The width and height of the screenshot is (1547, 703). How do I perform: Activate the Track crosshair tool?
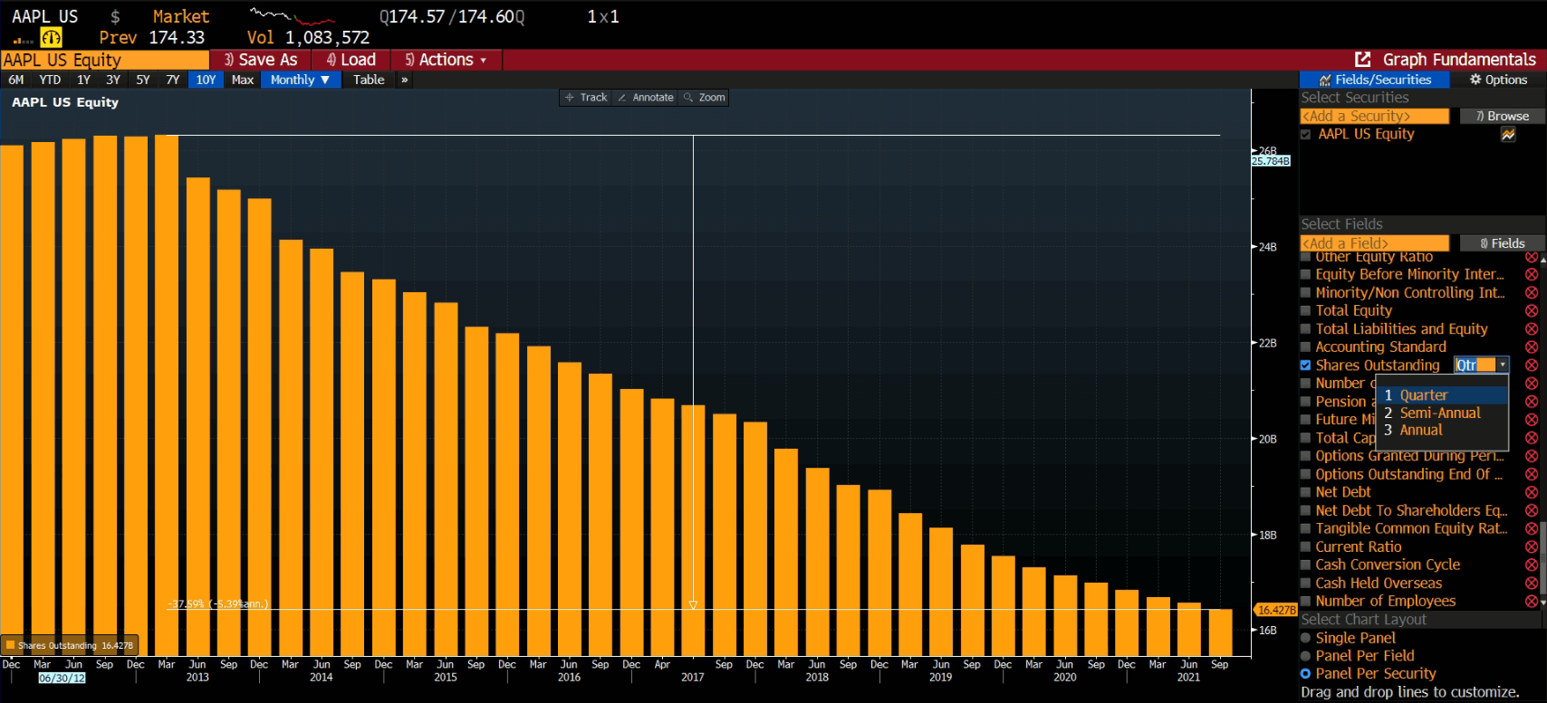coord(585,98)
